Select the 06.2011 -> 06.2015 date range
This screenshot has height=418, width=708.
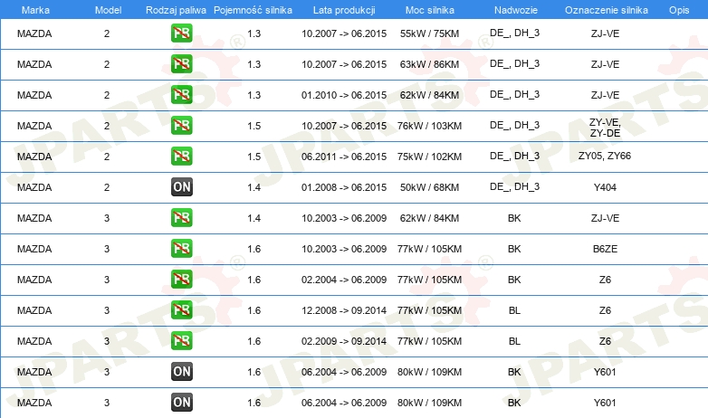coord(344,157)
